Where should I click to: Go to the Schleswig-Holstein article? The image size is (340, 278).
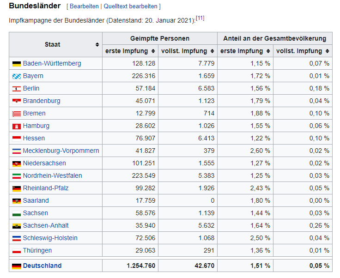(x=50, y=238)
